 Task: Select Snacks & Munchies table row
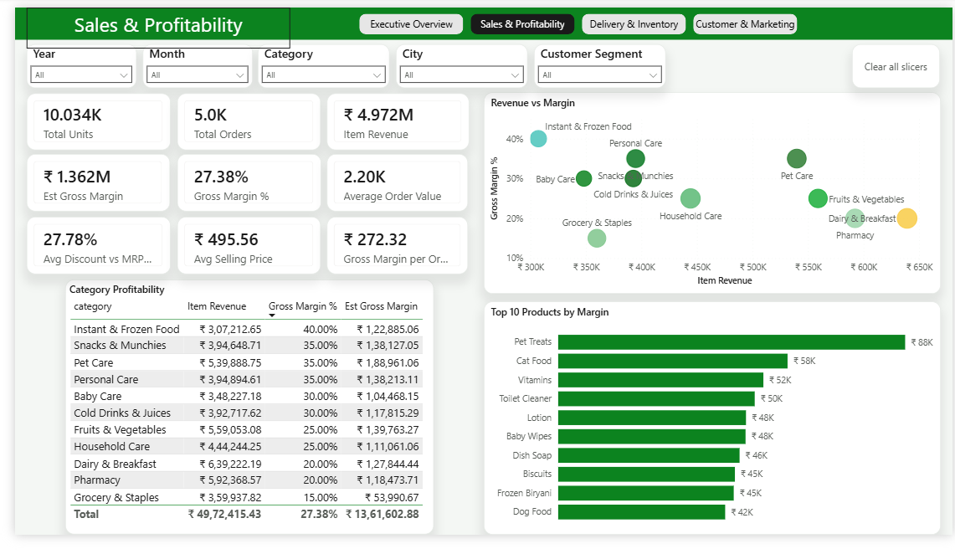coord(246,345)
